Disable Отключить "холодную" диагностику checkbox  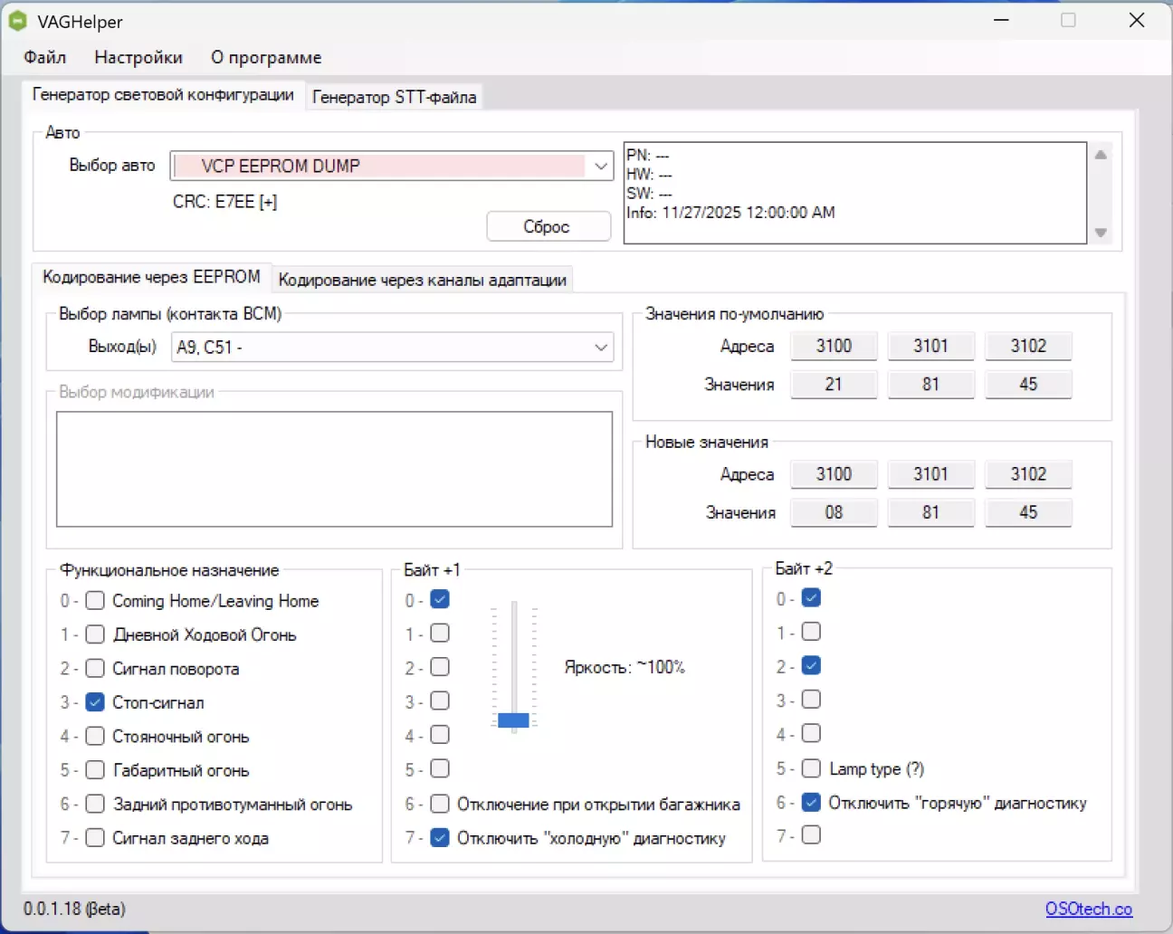click(x=440, y=838)
